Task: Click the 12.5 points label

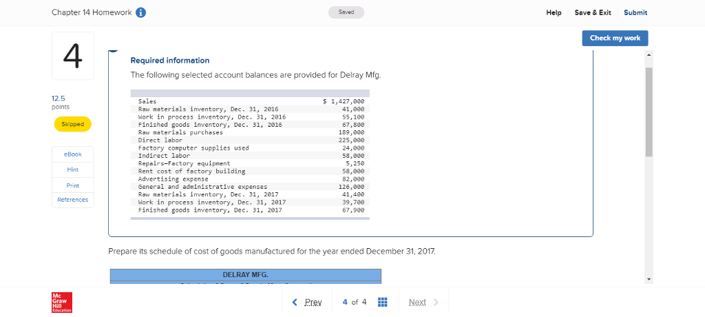Action: coord(61,102)
